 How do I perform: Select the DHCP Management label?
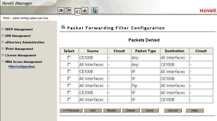(19, 29)
